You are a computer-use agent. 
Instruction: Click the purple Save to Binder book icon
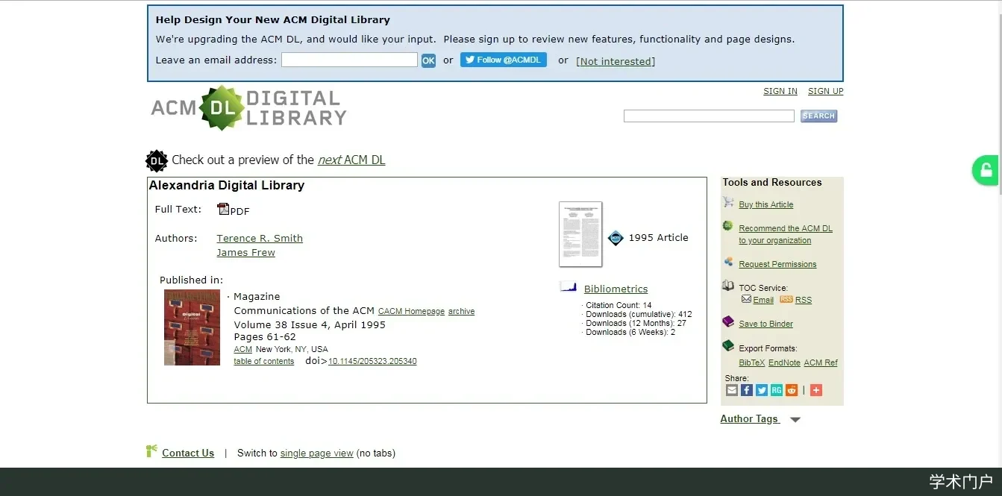(x=728, y=321)
